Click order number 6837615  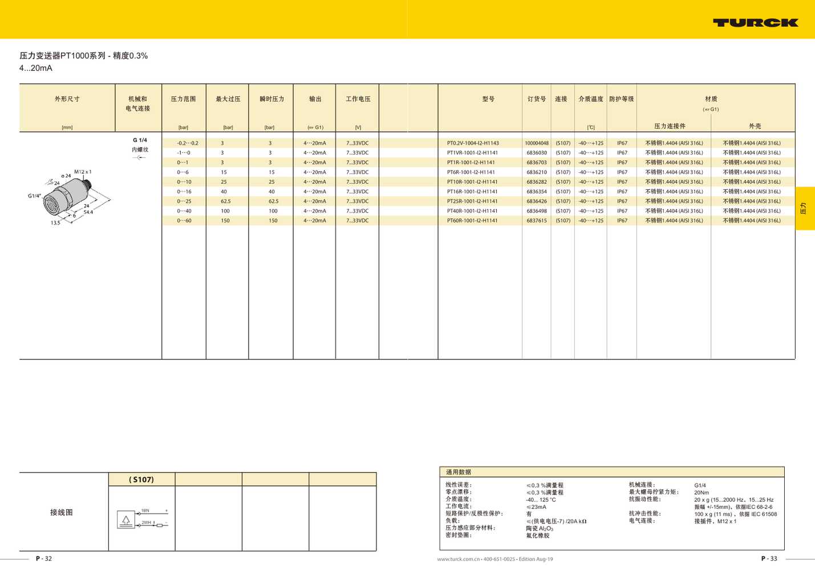[x=537, y=221]
